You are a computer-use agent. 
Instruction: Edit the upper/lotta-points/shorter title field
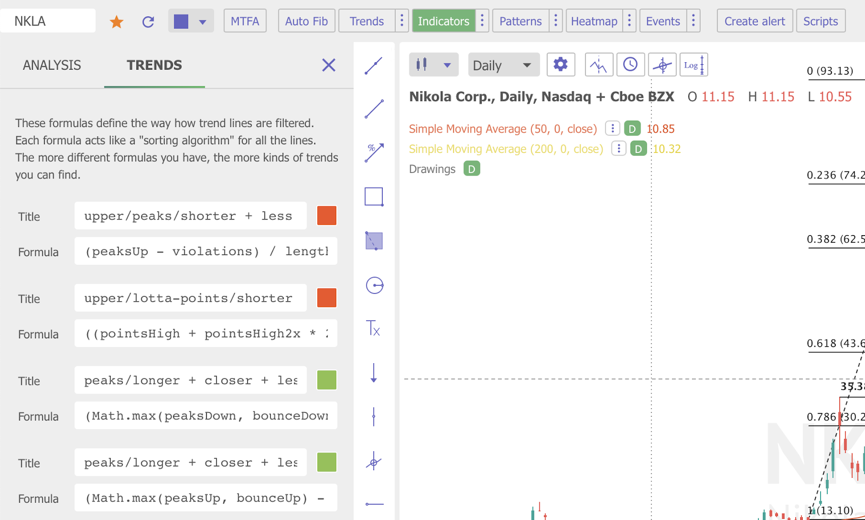(191, 298)
